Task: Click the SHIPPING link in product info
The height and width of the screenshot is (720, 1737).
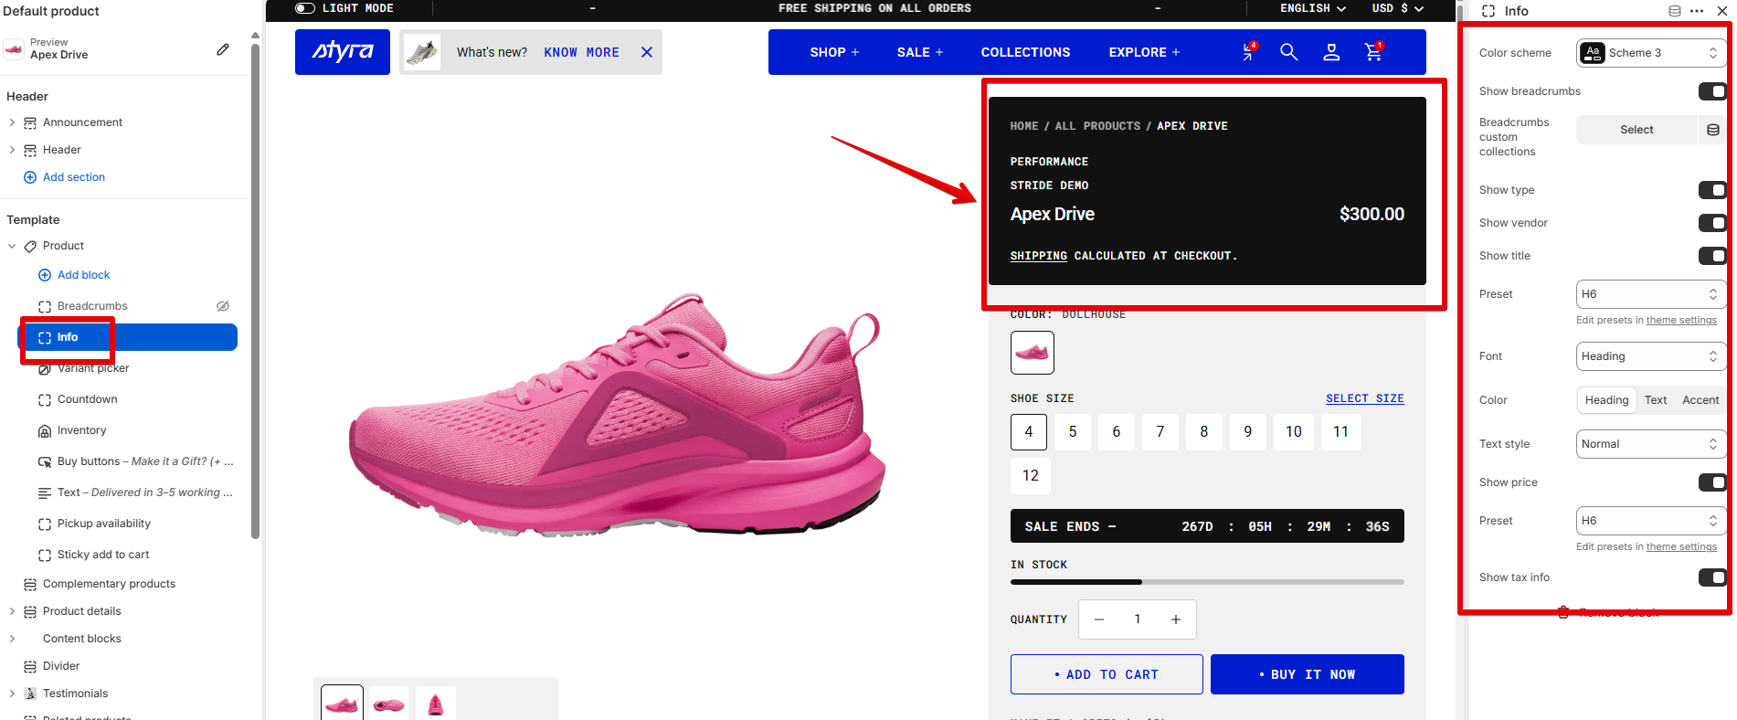Action: click(x=1038, y=256)
